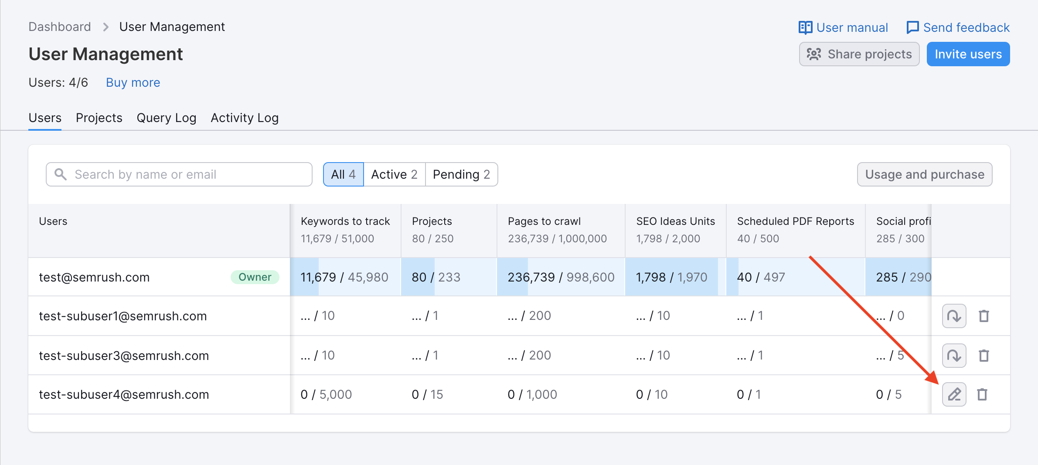Screen dimensions: 1038x465
Task: Click the Buy more link
Action: pyautogui.click(x=133, y=82)
